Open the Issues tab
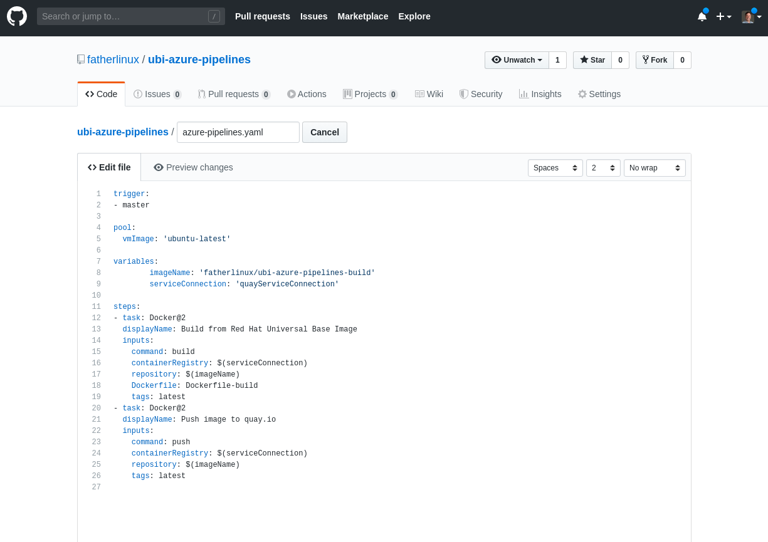The height and width of the screenshot is (542, 768). [157, 94]
